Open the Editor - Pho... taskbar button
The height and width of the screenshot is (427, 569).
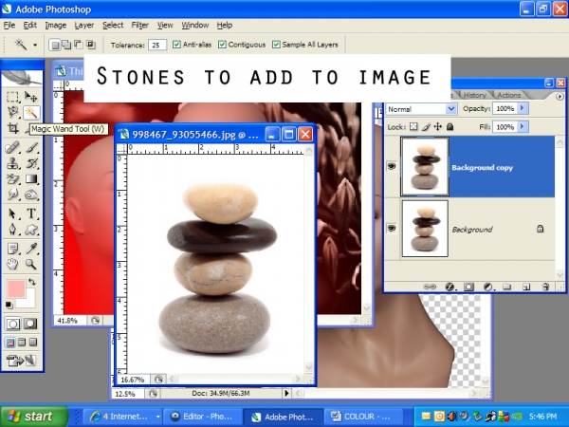tap(203, 417)
